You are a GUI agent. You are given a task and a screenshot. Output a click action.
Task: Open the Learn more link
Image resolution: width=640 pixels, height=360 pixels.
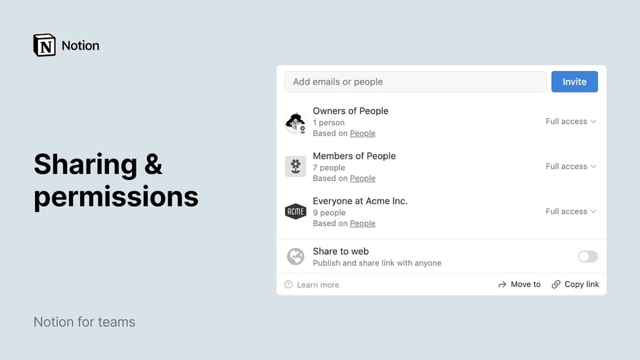click(x=318, y=285)
